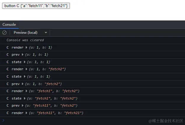
Task: Open the Preview (local) context dropdown
Action: (x=30, y=33)
